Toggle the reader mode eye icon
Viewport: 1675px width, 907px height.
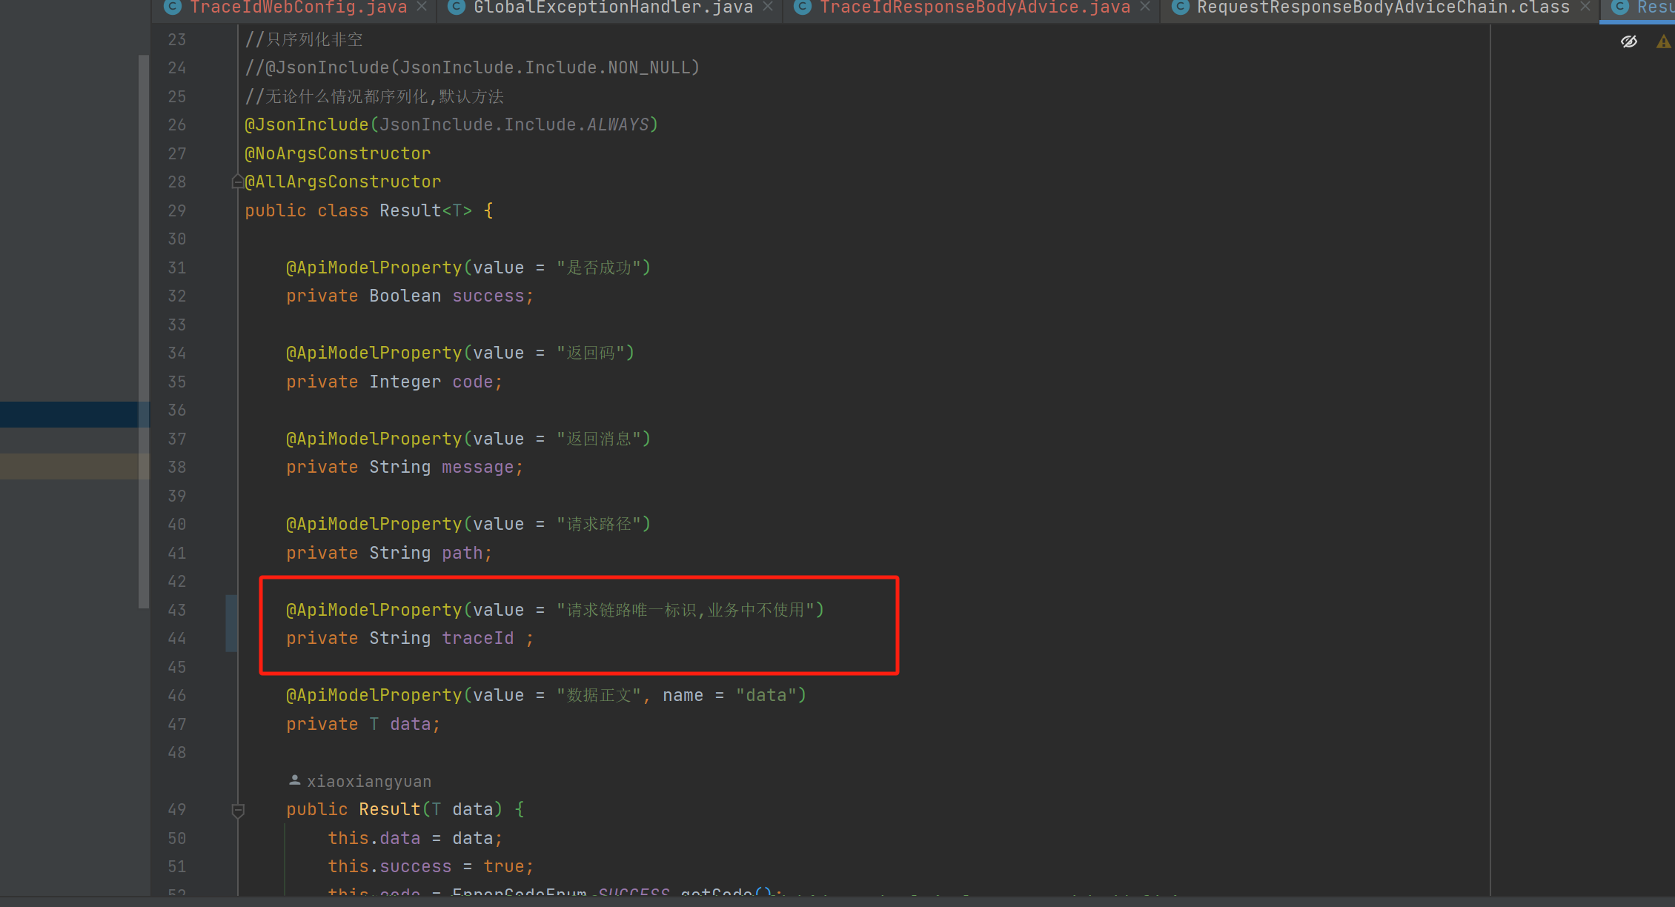pos(1628,41)
